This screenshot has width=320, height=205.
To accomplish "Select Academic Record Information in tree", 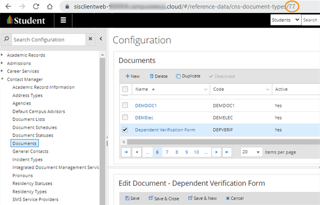I will pos(43,87).
